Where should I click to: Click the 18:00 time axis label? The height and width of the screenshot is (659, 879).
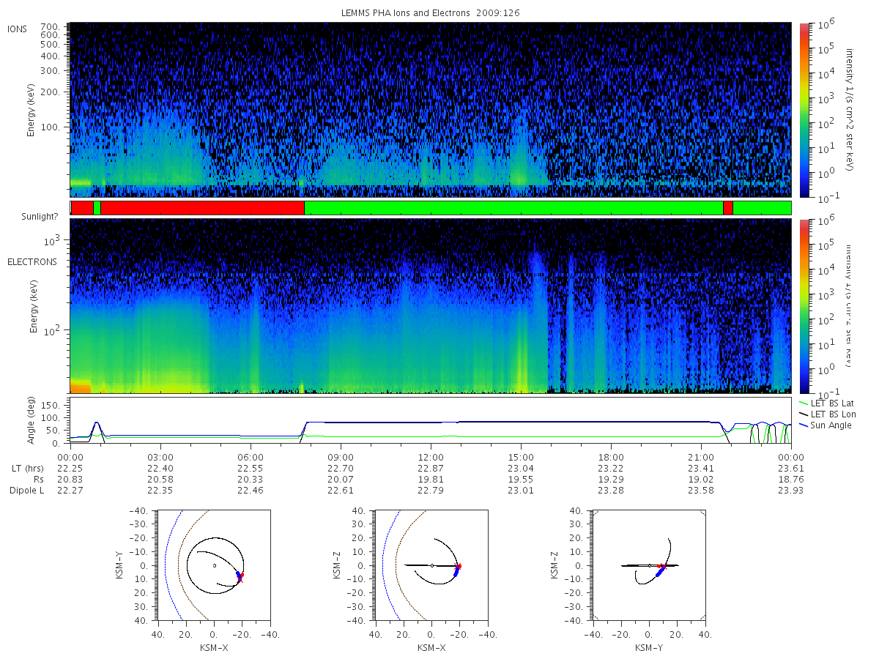click(611, 456)
